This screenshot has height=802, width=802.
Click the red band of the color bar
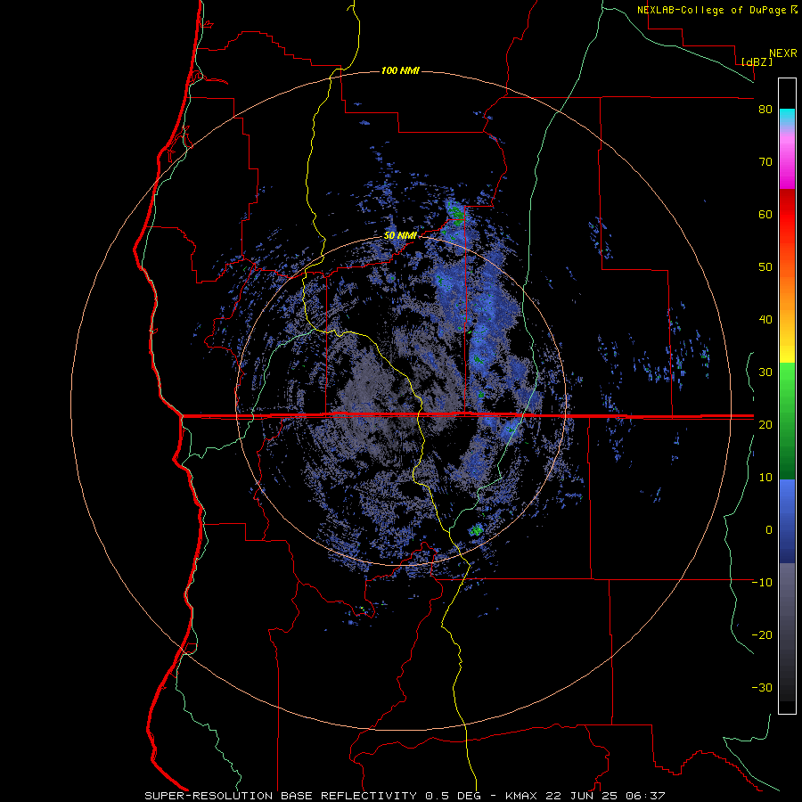coord(787,215)
